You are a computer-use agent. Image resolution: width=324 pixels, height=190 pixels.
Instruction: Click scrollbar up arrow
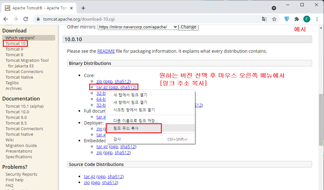(x=321, y=27)
